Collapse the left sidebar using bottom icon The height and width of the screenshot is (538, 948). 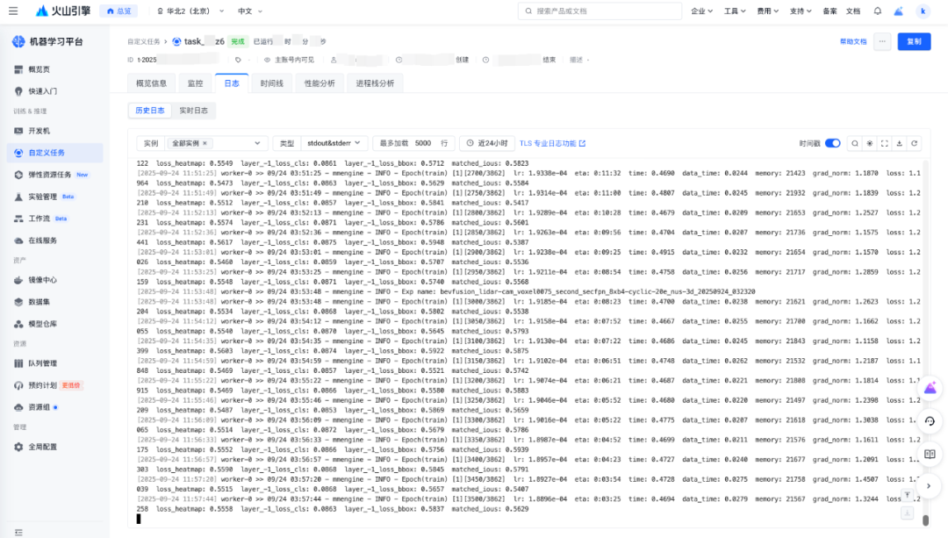coord(18,532)
